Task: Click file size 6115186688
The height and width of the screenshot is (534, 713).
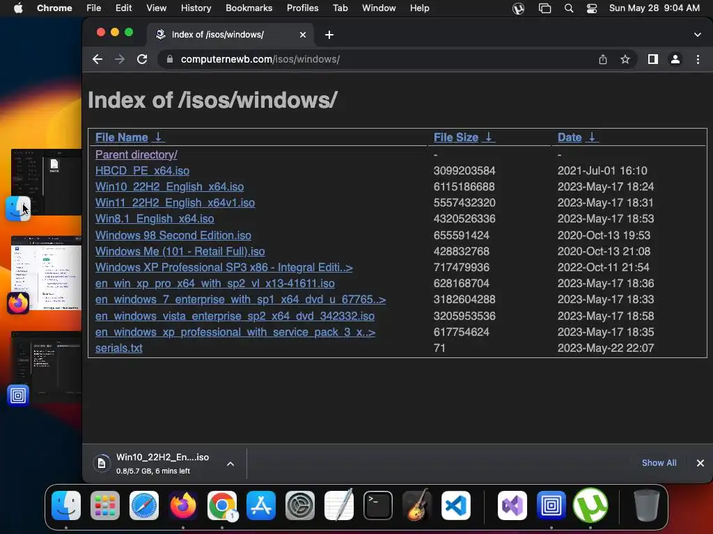Action: (464, 186)
